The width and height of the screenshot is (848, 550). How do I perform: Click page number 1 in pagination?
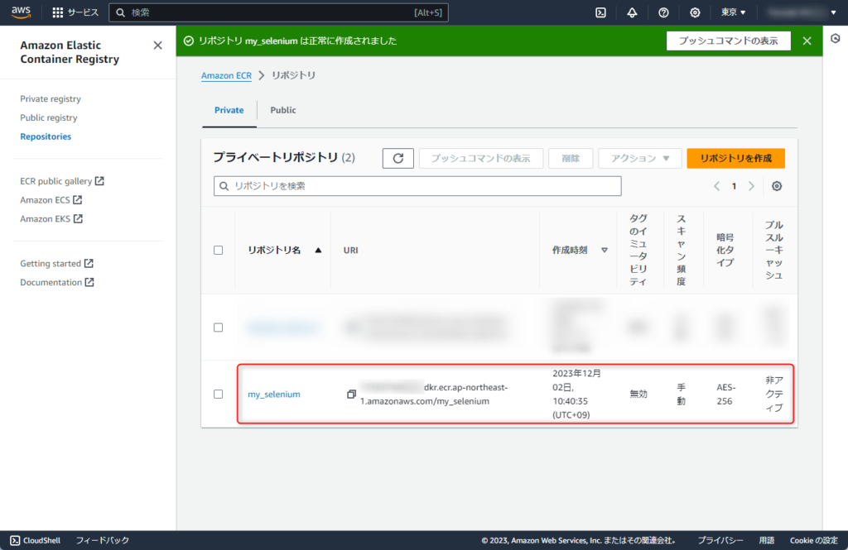tap(734, 186)
